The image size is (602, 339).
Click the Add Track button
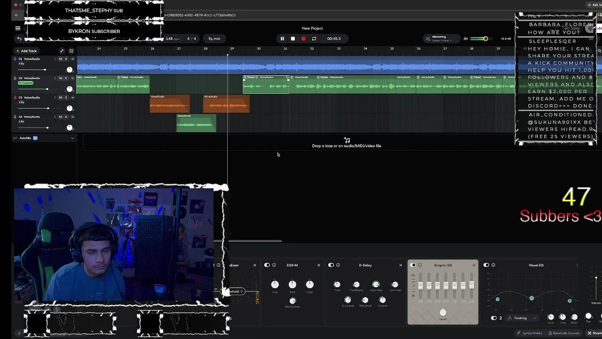point(26,51)
